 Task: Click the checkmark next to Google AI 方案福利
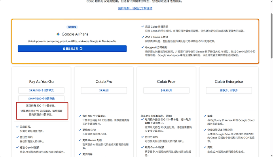(142, 47)
